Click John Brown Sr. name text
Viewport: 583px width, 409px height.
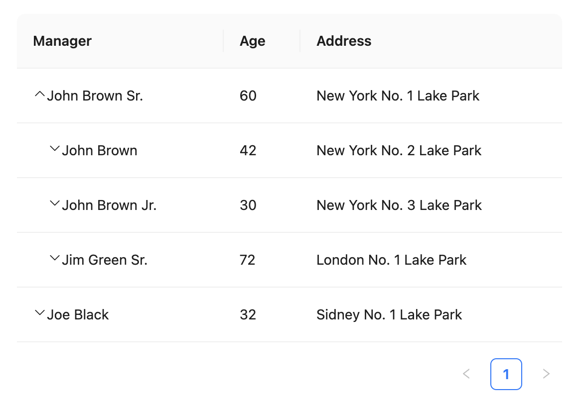pyautogui.click(x=95, y=96)
